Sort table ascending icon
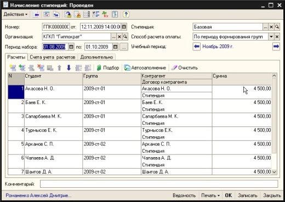The height and width of the screenshot is (202, 285). tap(78, 68)
